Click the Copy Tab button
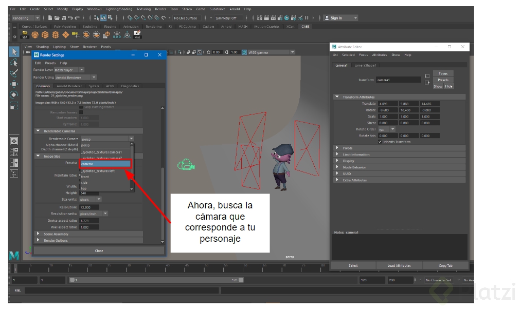The height and width of the screenshot is (309, 521). [445, 265]
